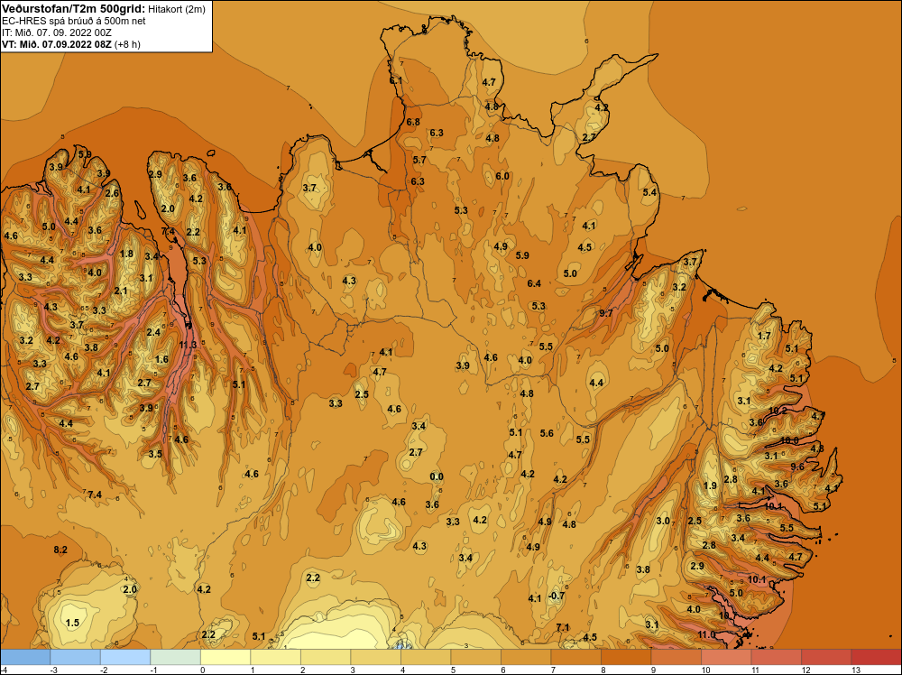Click the 3.0 temperature label
The image size is (902, 675).
point(663,520)
